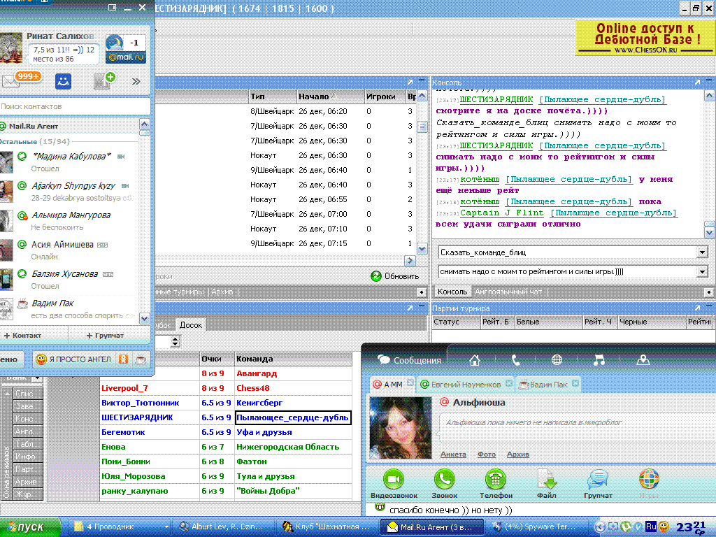The width and height of the screenshot is (716, 537).
Task: Click the orange Odnoklassniki icon in agent bar
Action: 123,359
